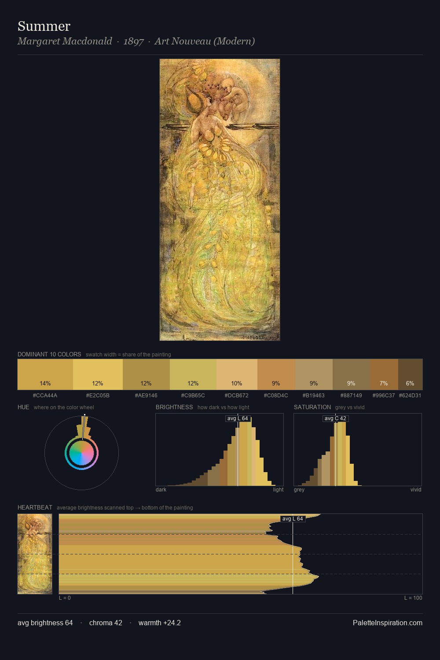Choose the #C9B65C swatch
Image resolution: width=440 pixels, height=660 pixels.
(193, 374)
